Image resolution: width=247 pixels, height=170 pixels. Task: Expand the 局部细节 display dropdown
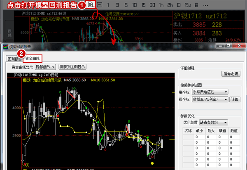45,66
